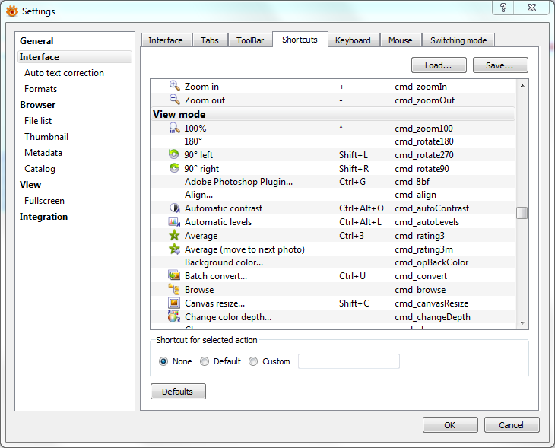
Task: Click the custom shortcut input field
Action: 348,361
